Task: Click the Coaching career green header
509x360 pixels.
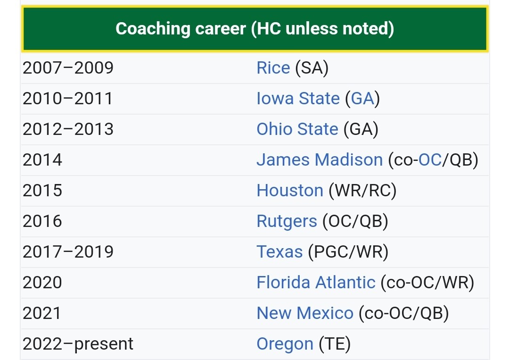Action: [x=255, y=29]
